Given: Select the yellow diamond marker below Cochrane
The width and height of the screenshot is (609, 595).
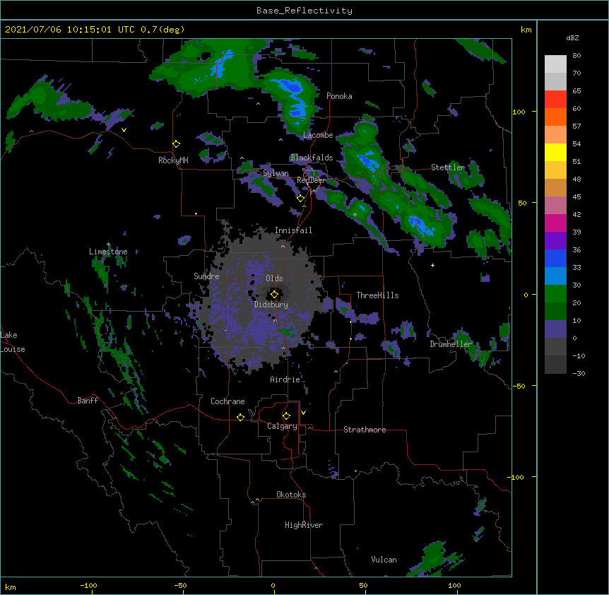Looking at the screenshot, I should tap(240, 417).
